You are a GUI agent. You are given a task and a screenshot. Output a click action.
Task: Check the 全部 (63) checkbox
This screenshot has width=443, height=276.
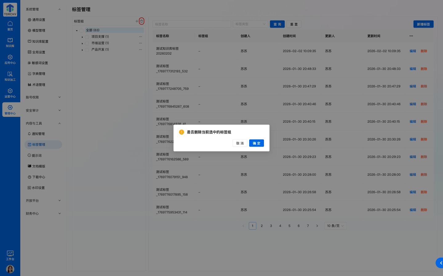pyautogui.click(x=82, y=30)
